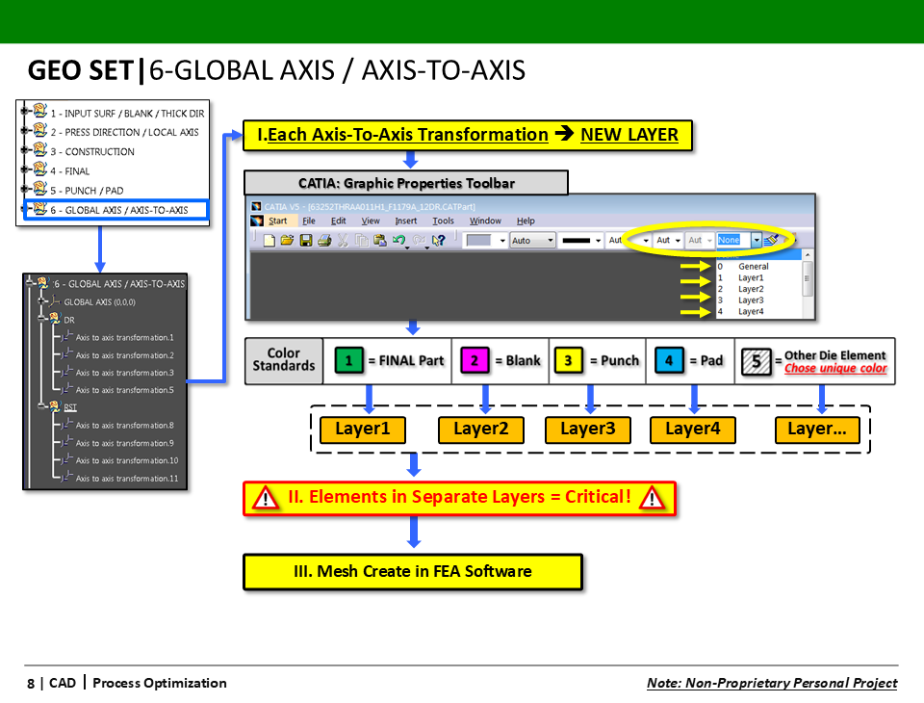Click the green swatch numbered 1
The width and height of the screenshot is (924, 703).
(348, 360)
